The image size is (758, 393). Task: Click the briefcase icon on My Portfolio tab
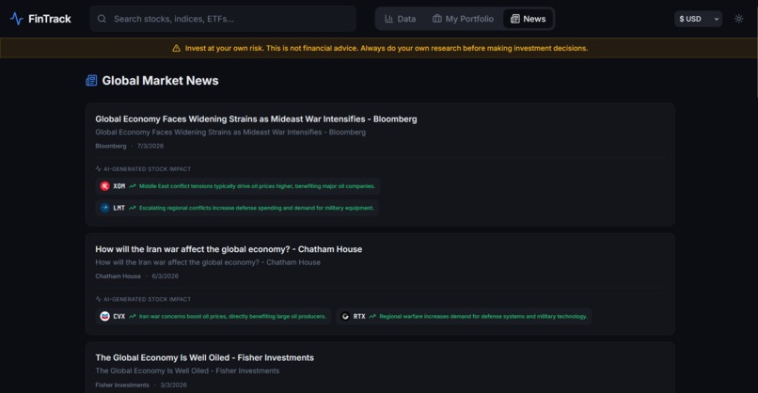(x=437, y=19)
